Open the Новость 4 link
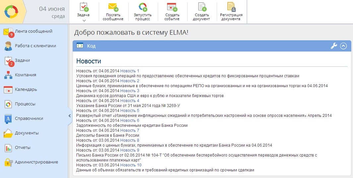The height and width of the screenshot is (178, 353). (130, 100)
